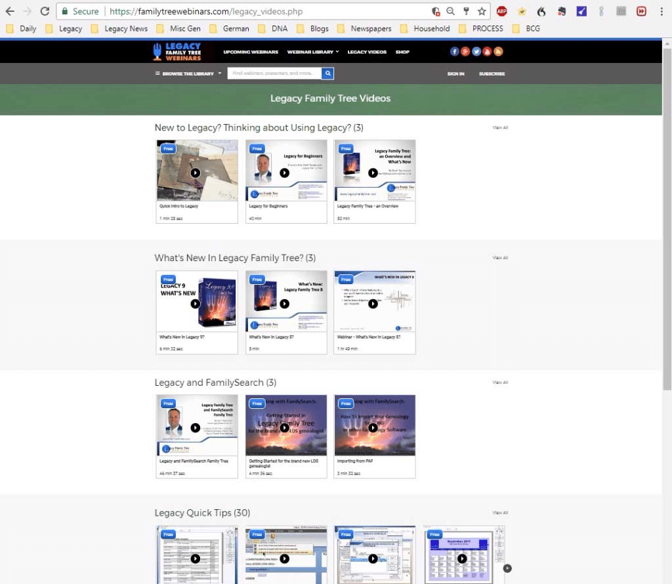Image resolution: width=672 pixels, height=584 pixels.
Task: Click the blue search magnifier button
Action: [327, 73]
